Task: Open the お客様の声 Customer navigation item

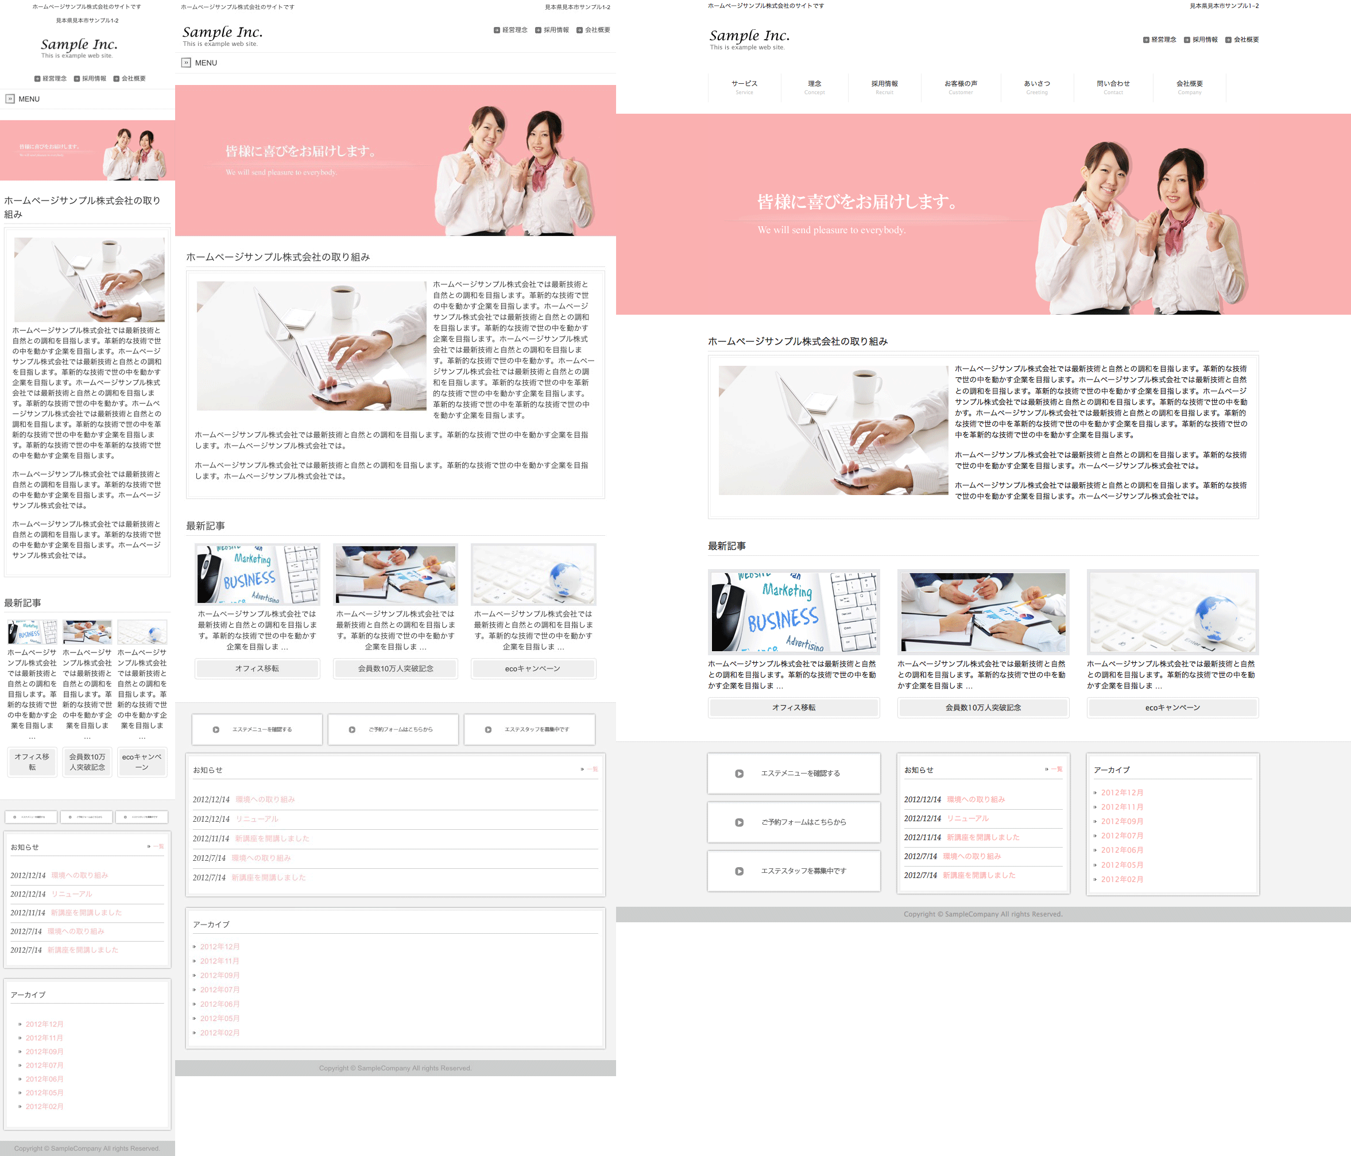Action: point(961,87)
